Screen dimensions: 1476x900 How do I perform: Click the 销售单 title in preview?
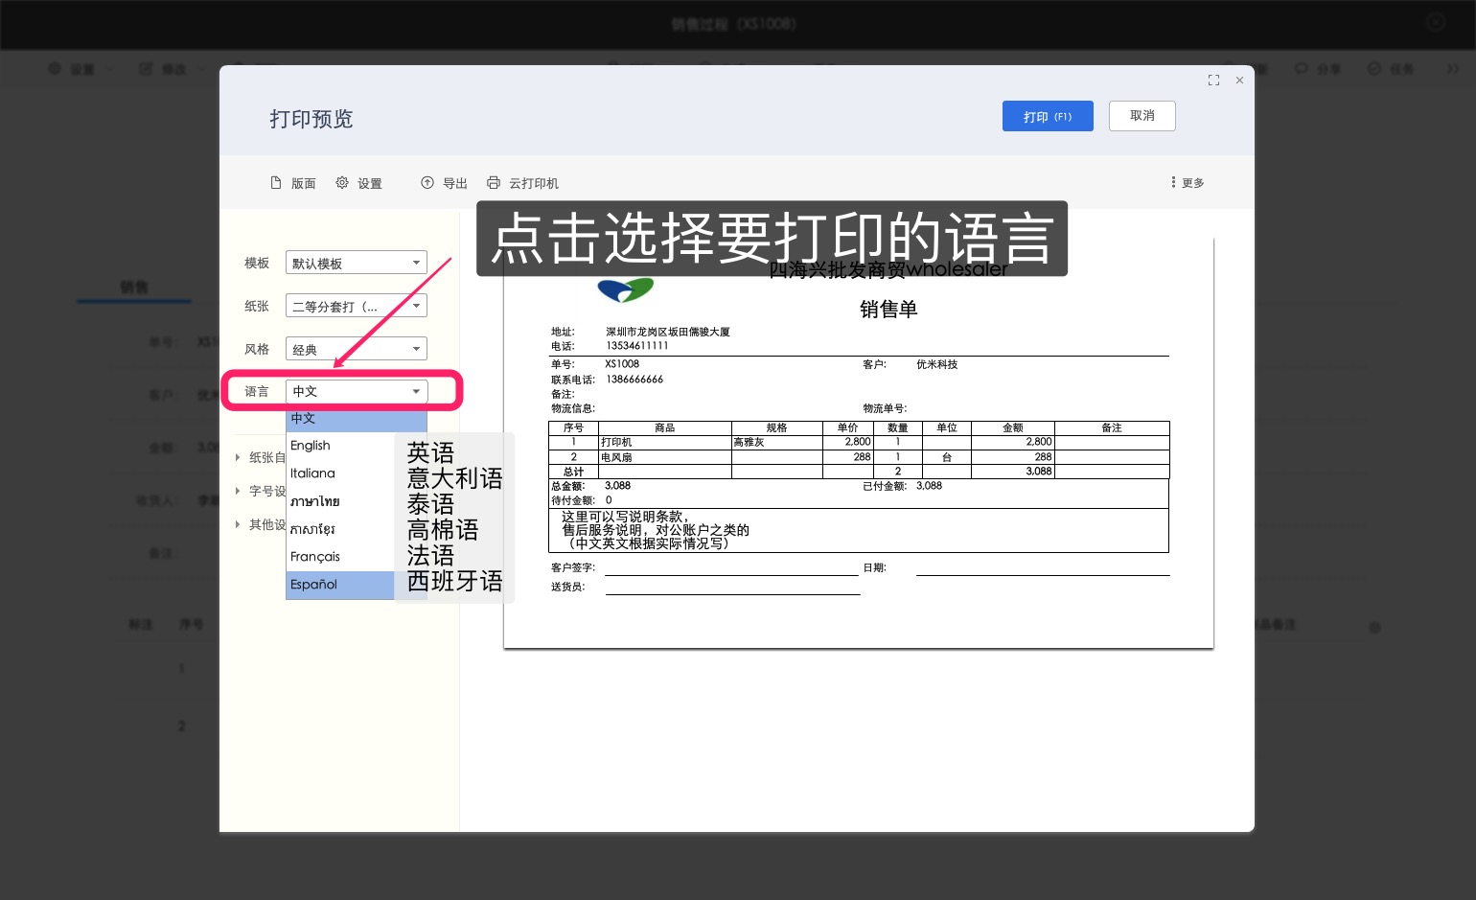click(888, 310)
